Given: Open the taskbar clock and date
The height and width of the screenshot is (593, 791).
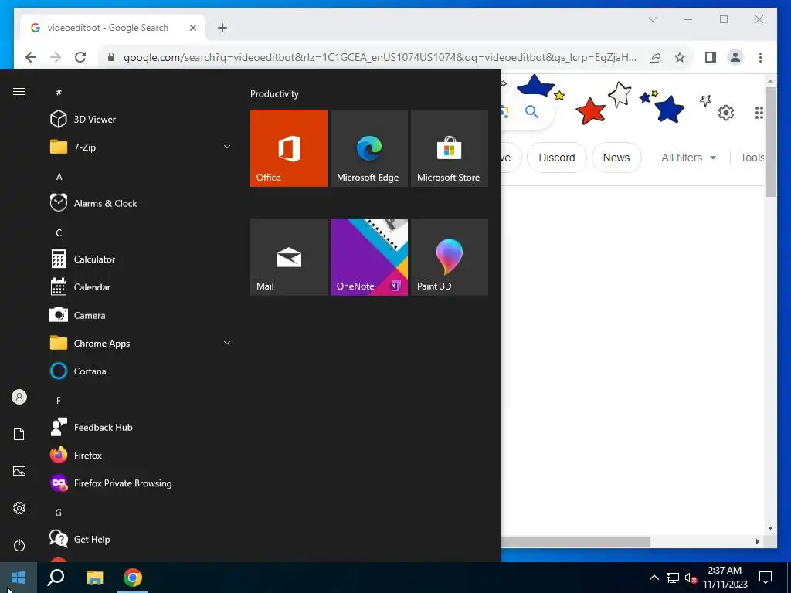Looking at the screenshot, I should (x=725, y=578).
